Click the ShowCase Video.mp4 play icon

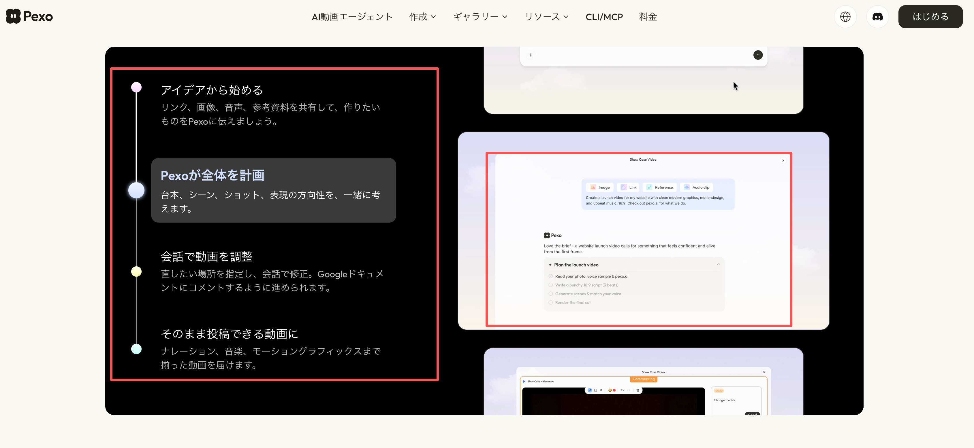pyautogui.click(x=524, y=381)
